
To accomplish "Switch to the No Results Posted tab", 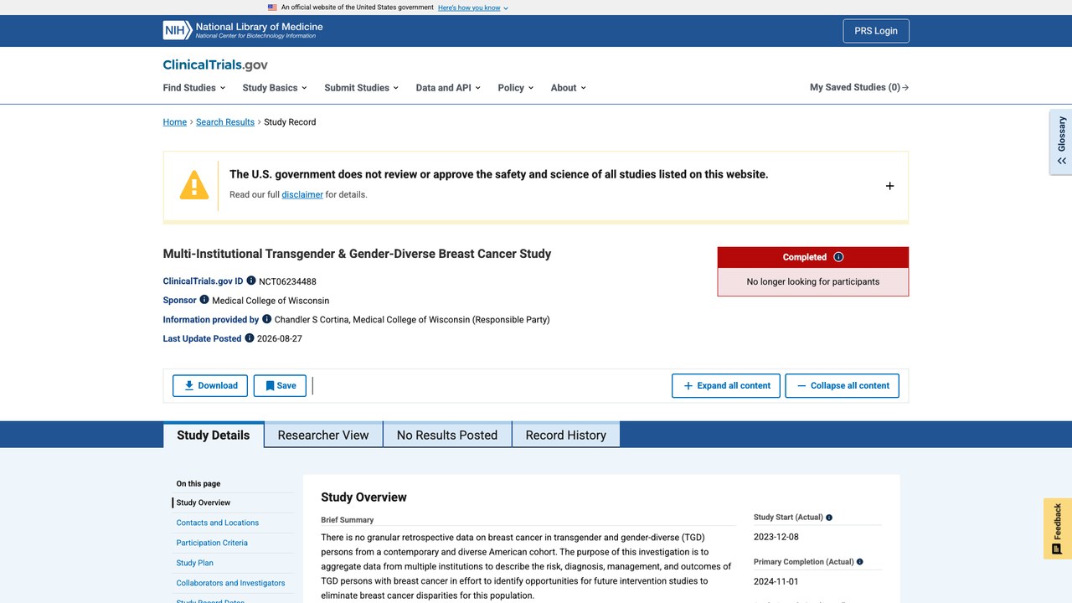I will pos(447,435).
